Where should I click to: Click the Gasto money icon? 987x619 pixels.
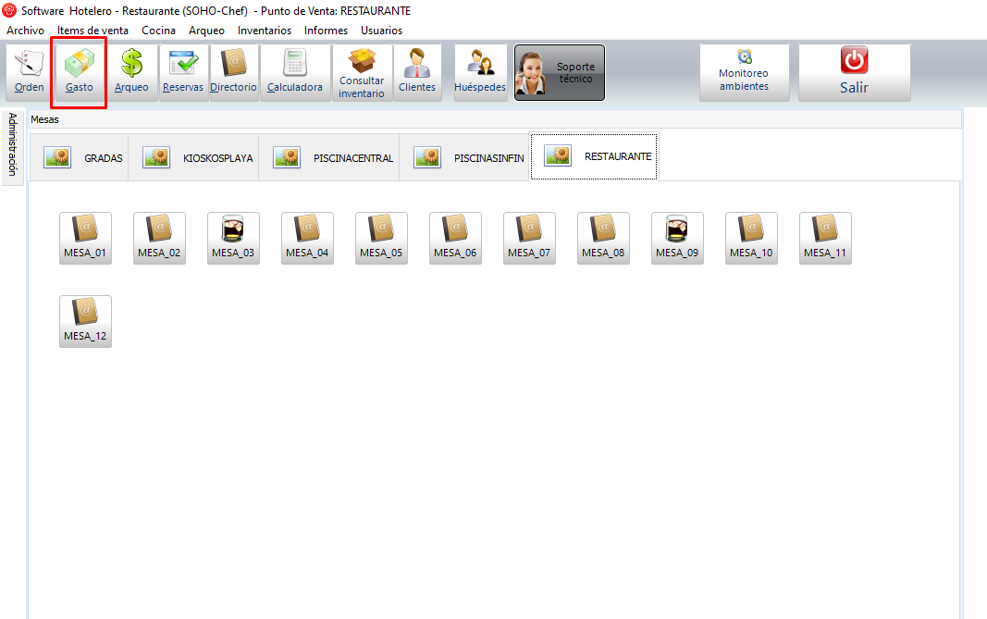click(79, 72)
